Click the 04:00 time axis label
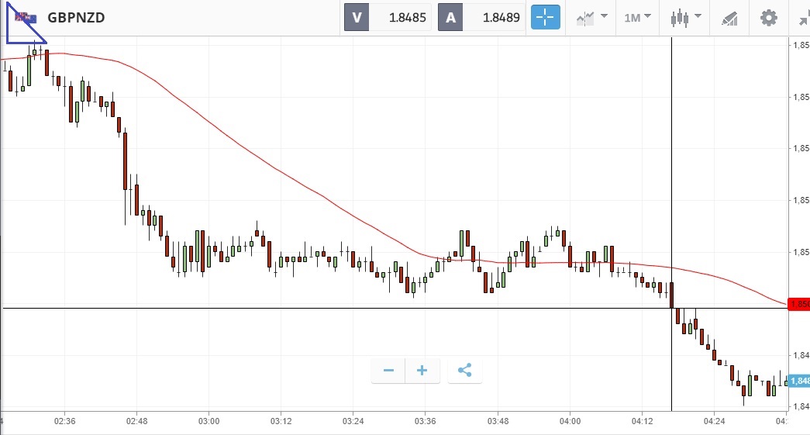This screenshot has width=810, height=435. (x=570, y=421)
